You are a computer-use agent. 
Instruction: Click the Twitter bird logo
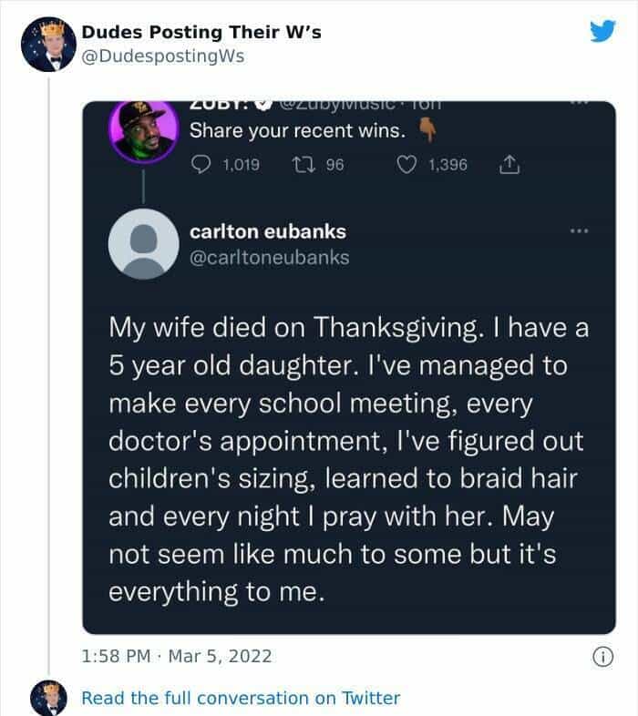point(602,32)
